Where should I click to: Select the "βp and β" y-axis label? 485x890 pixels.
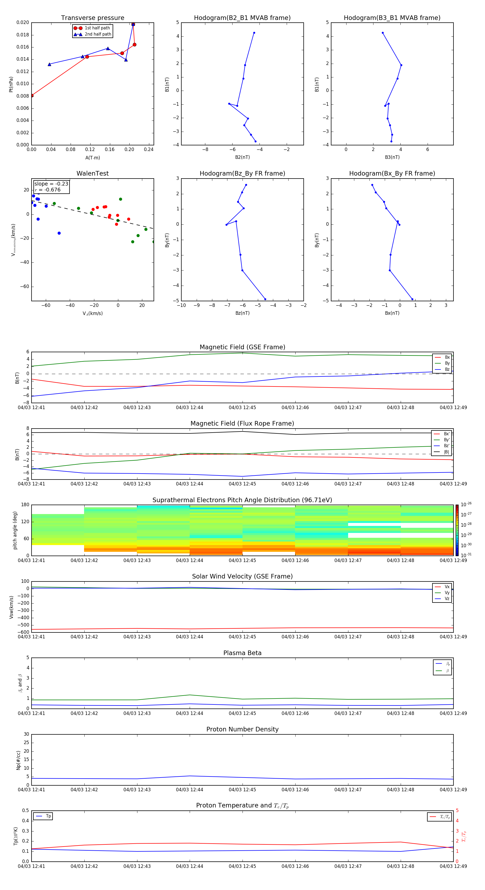(x=20, y=683)
